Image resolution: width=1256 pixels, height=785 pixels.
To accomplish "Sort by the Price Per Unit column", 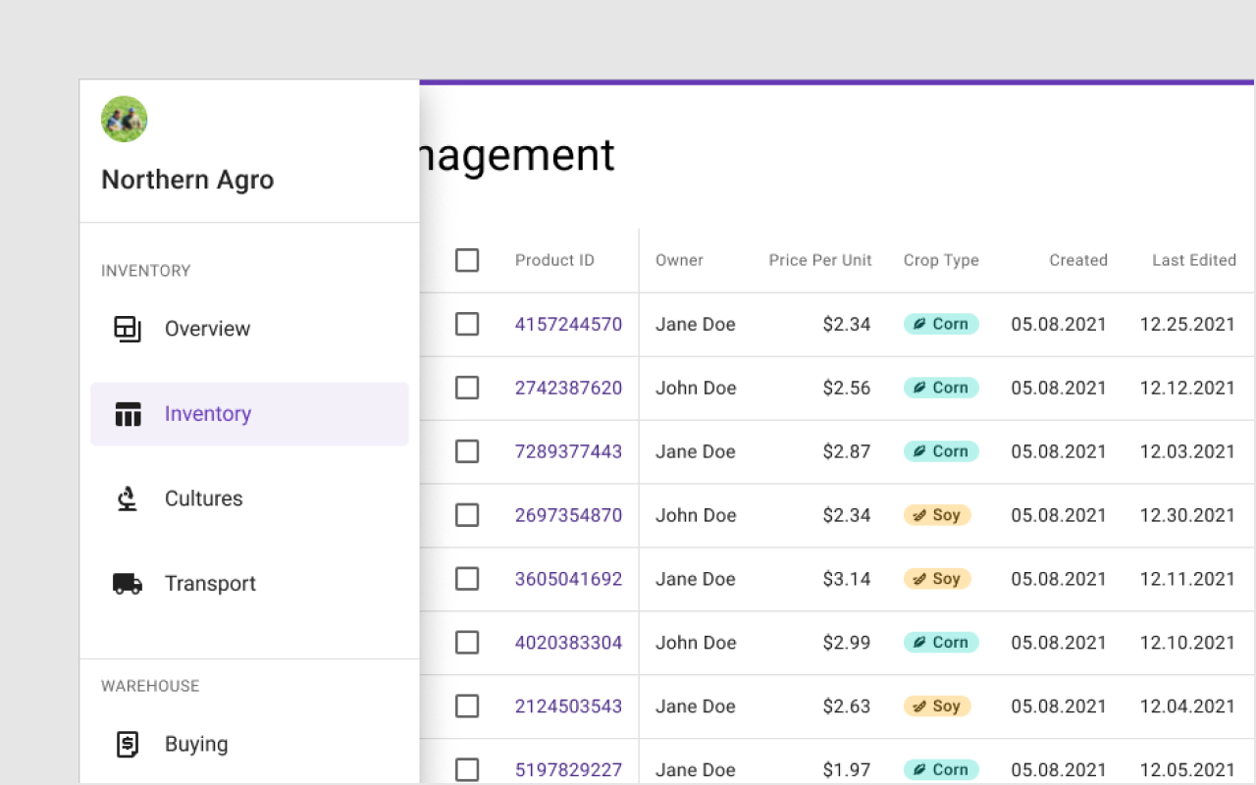I will (820, 260).
